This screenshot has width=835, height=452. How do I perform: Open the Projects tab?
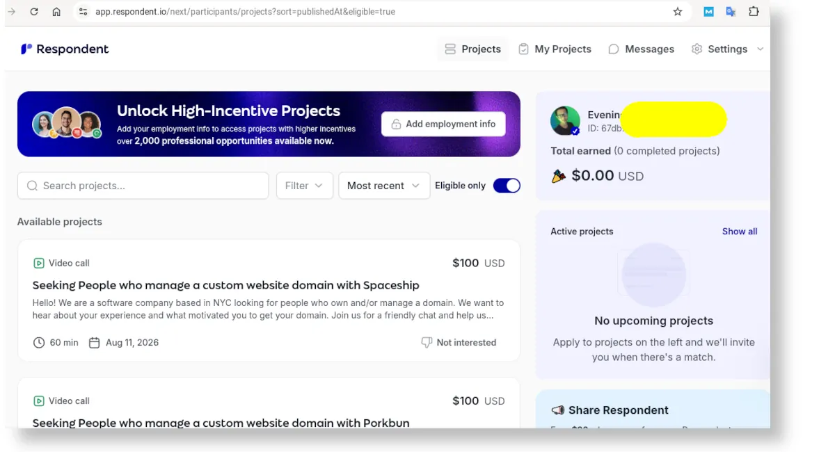(x=472, y=49)
